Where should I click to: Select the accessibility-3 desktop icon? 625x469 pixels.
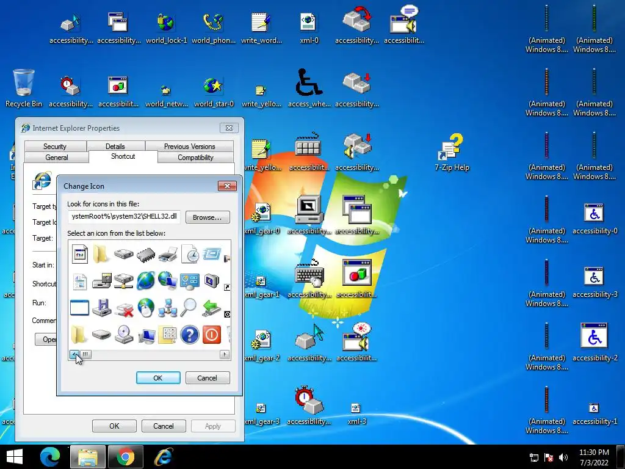click(x=594, y=282)
